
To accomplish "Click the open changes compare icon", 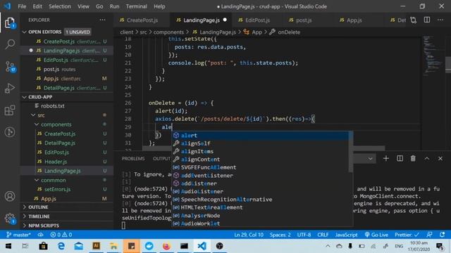I will pos(414,20).
